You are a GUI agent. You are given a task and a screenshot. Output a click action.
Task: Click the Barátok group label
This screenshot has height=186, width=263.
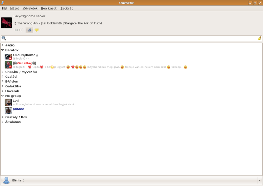12,50
